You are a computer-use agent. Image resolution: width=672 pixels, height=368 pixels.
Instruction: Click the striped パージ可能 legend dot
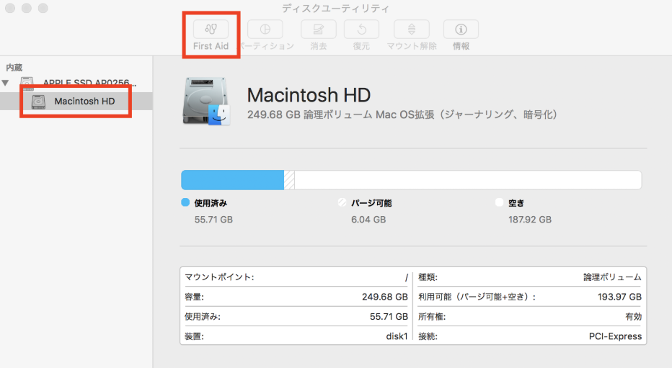(342, 202)
